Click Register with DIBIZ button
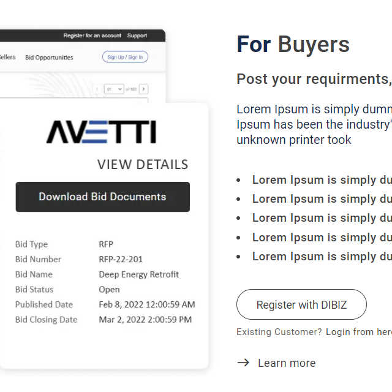This screenshot has height=392, width=392. (x=301, y=304)
